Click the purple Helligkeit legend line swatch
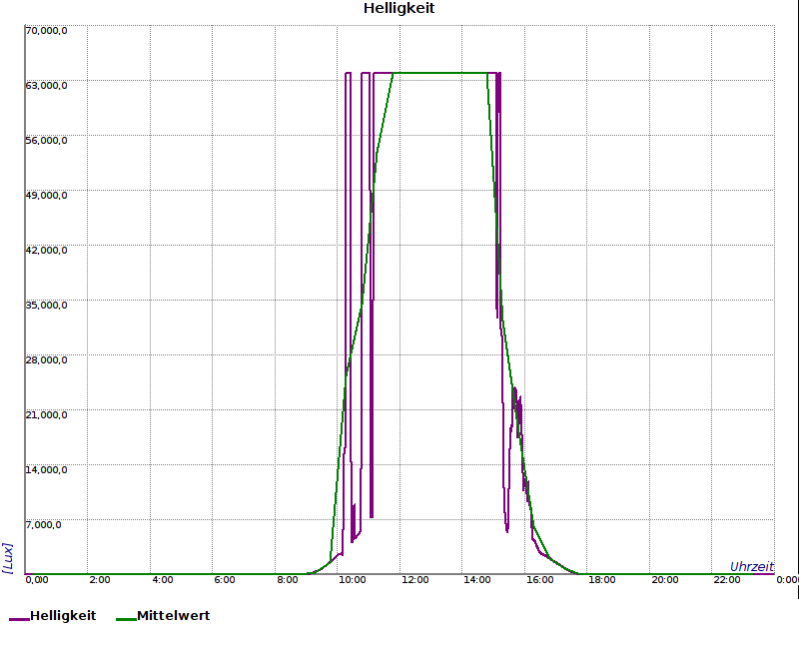Screen dimensions: 799x649 coord(19,619)
